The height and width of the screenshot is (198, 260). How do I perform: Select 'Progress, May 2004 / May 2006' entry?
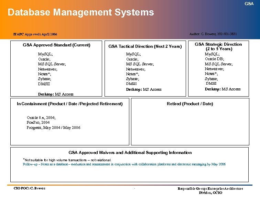coord(53,128)
